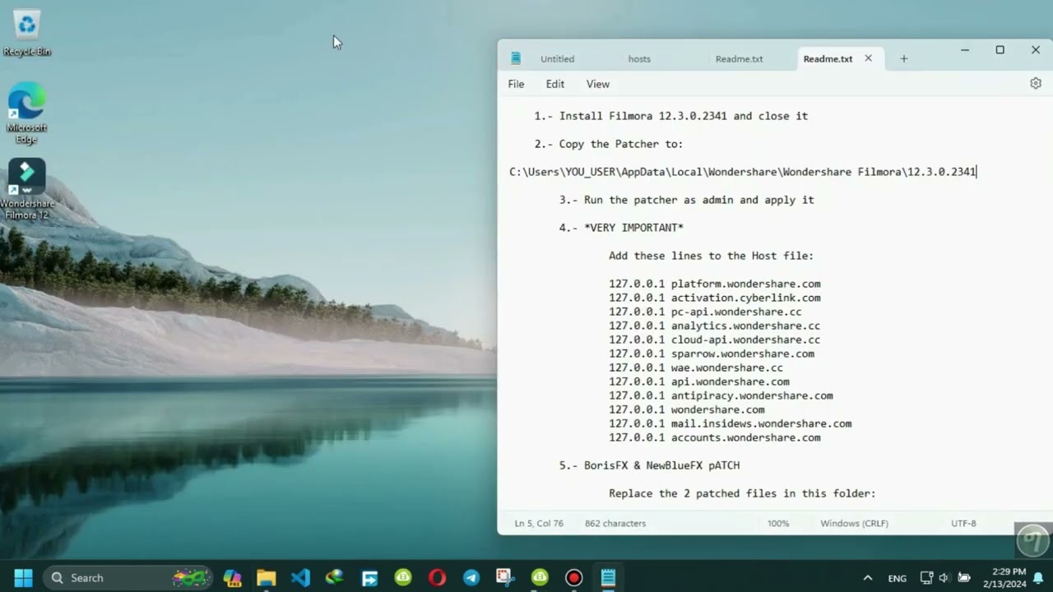Image resolution: width=1053 pixels, height=592 pixels.
Task: Open volume tray icon
Action: coord(944,578)
